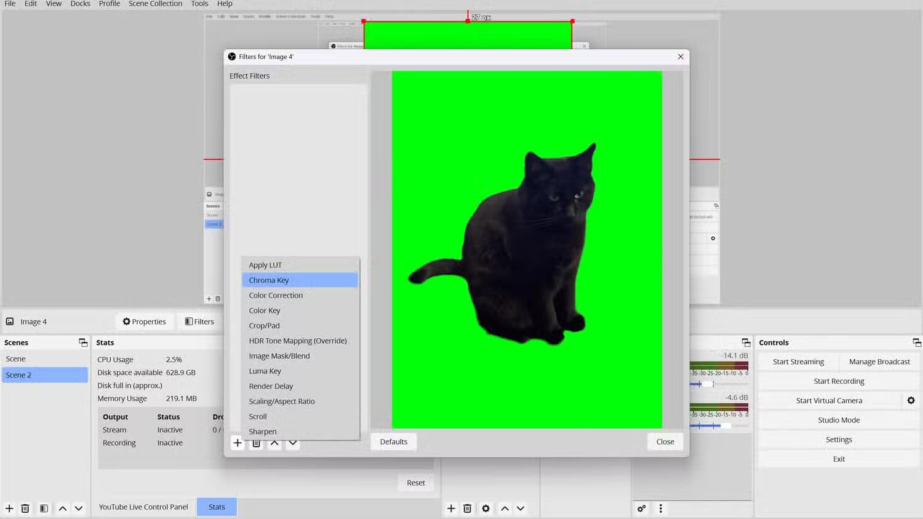Undock the Scenes panel icon

(83, 343)
